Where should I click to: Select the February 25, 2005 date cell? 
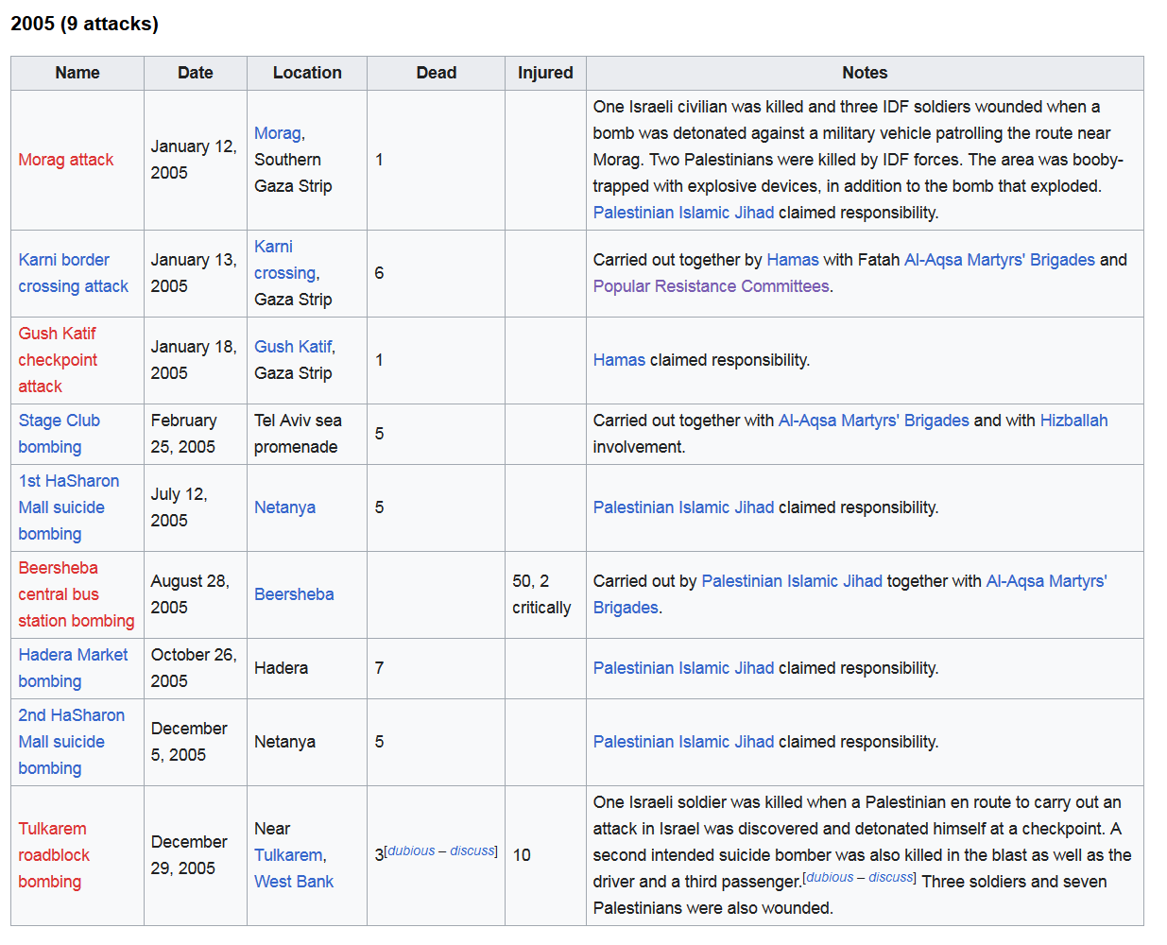pos(196,434)
